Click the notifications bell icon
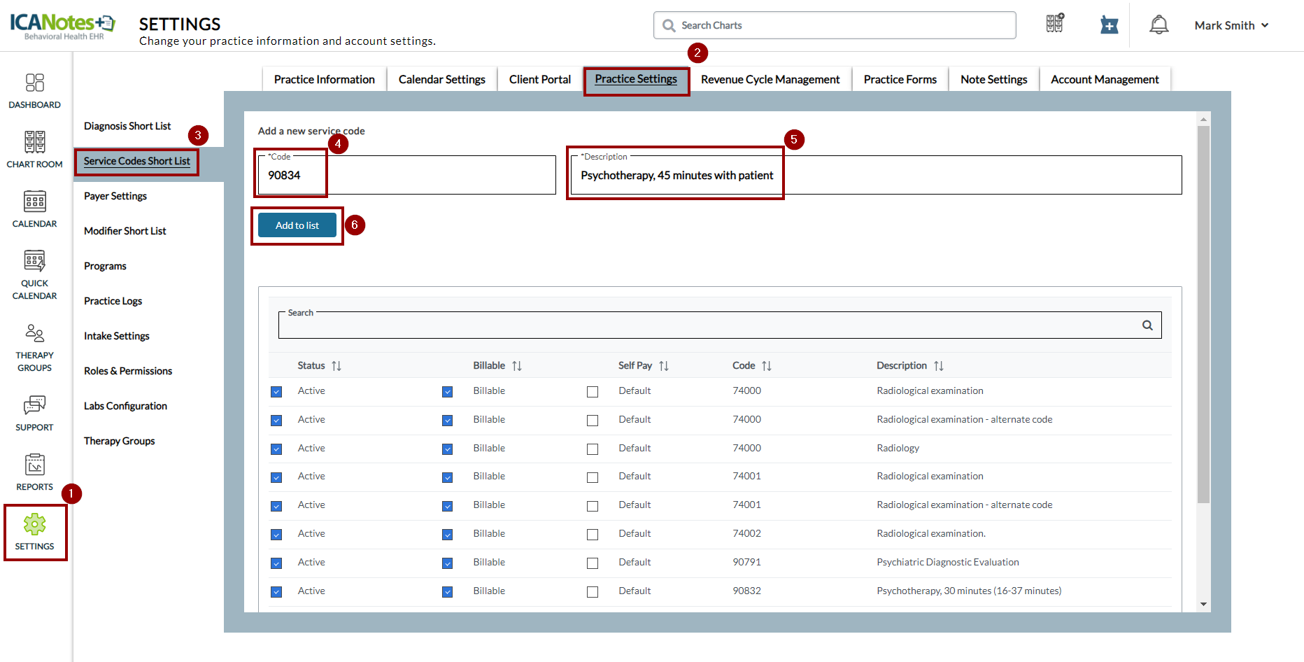Viewport: 1304px width, 662px height. tap(1158, 25)
